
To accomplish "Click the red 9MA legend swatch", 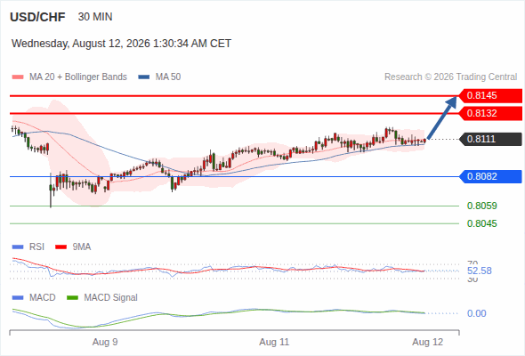I will pos(61,247).
